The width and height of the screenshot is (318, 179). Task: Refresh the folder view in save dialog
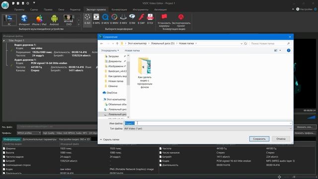coord(245,43)
